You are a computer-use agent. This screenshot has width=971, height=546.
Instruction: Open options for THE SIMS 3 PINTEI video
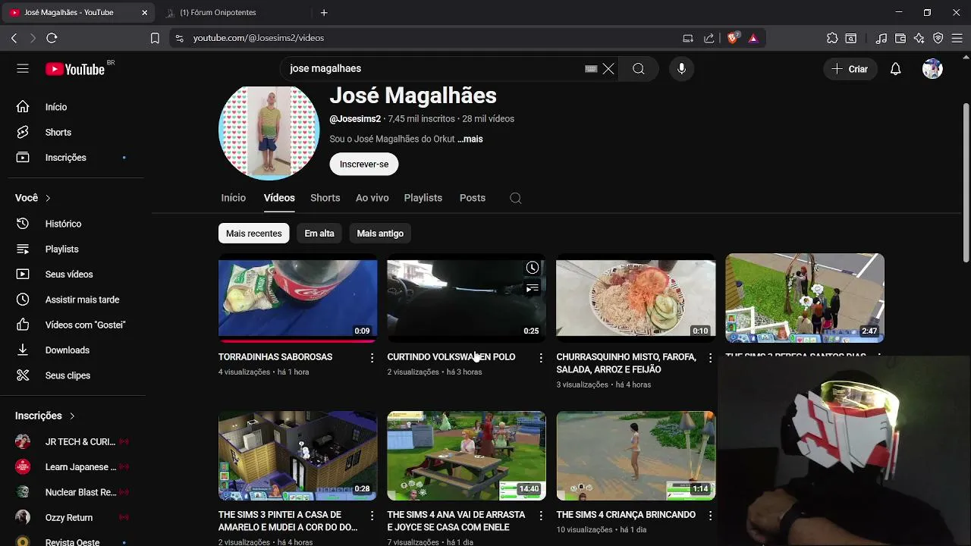(x=372, y=516)
